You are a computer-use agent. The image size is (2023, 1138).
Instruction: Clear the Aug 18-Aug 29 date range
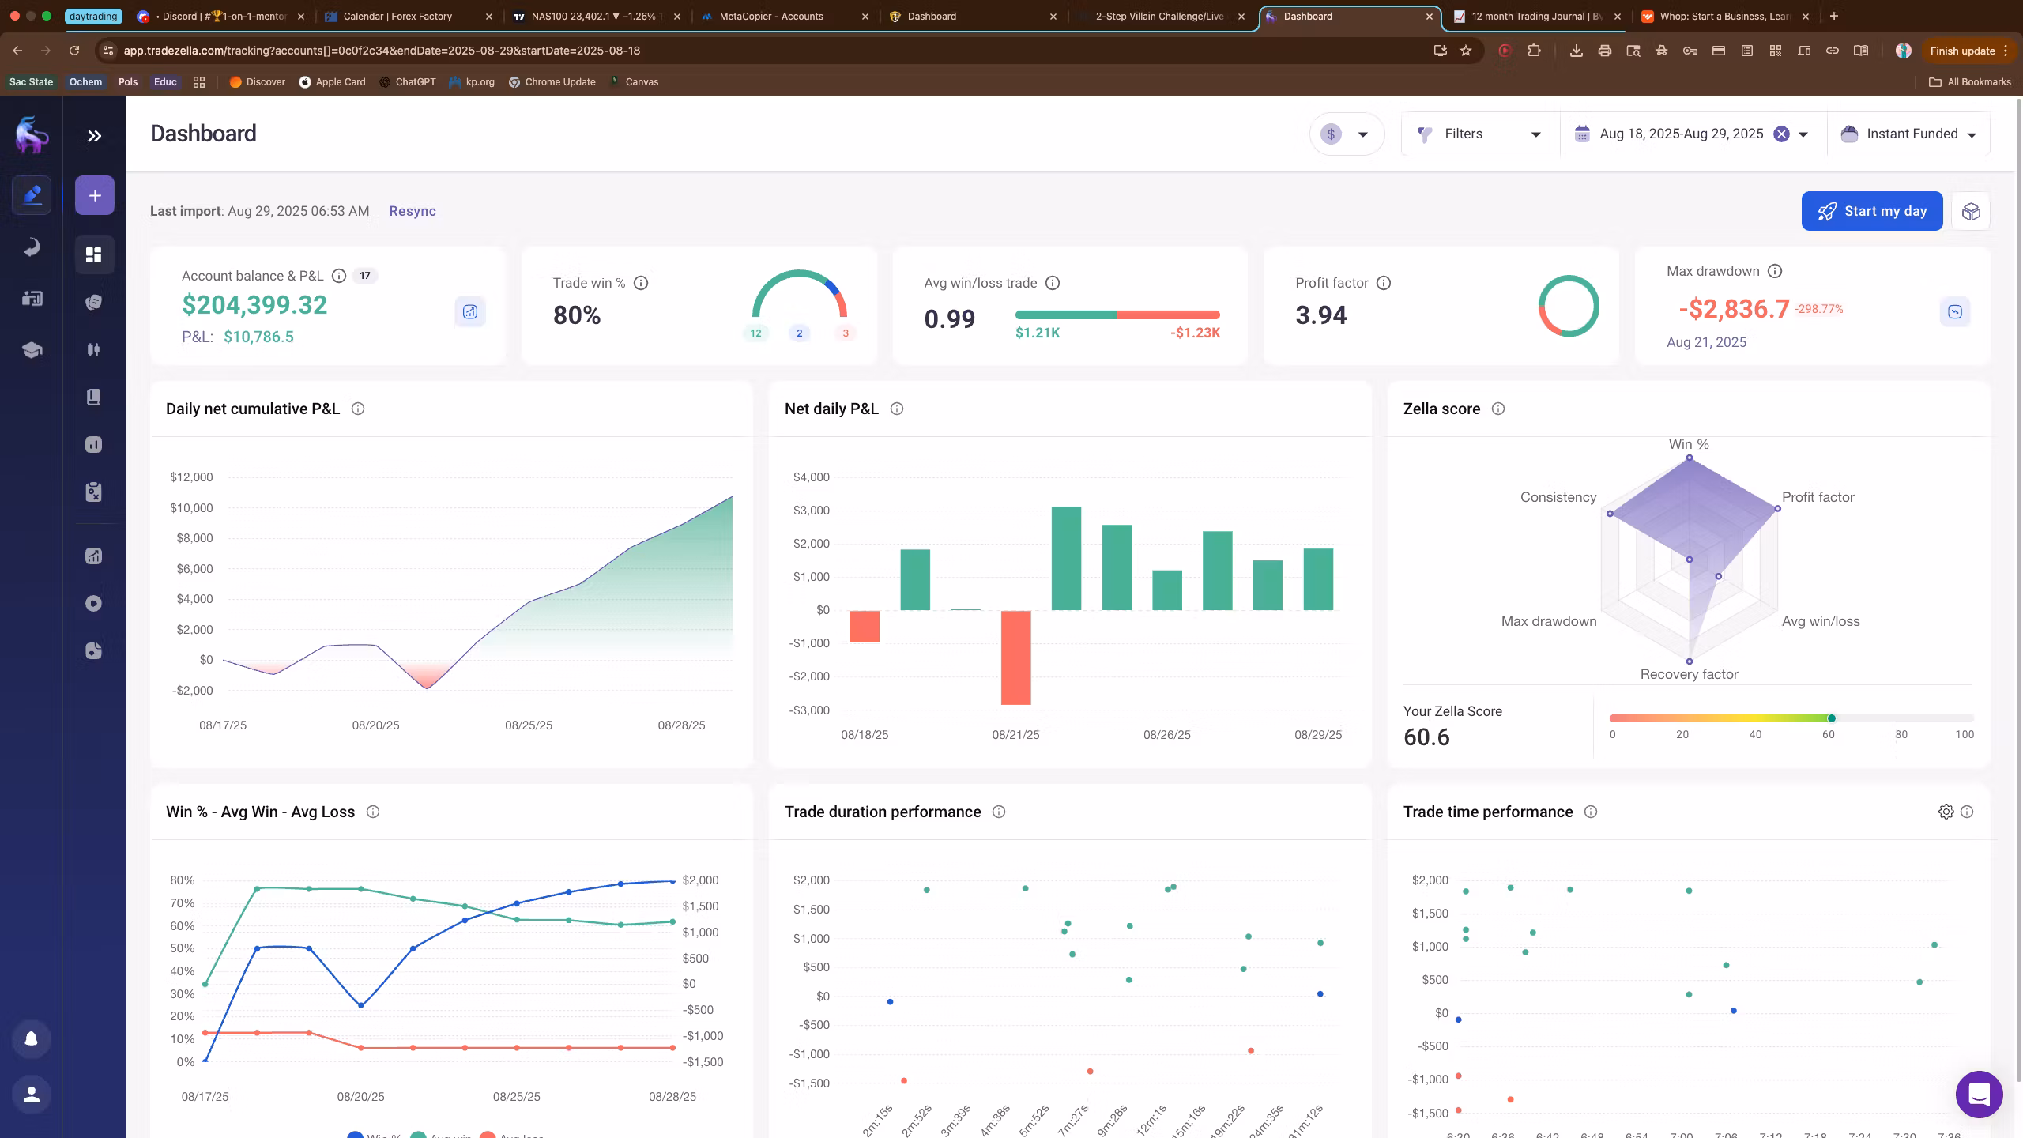1781,134
